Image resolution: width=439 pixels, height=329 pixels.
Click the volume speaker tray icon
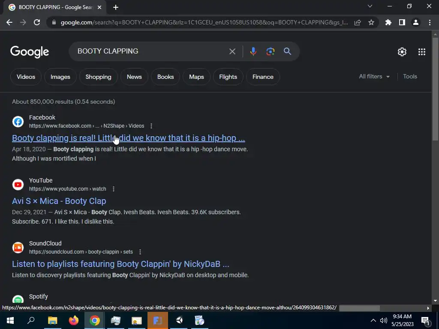point(383,320)
